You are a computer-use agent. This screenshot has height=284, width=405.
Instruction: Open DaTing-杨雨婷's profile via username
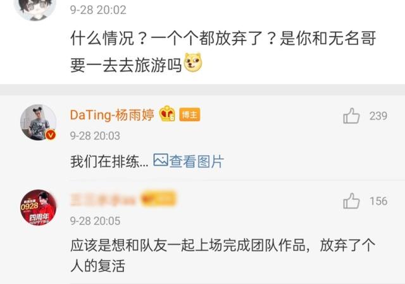112,114
